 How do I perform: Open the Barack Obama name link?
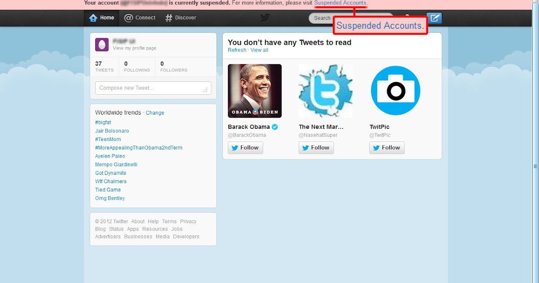249,127
